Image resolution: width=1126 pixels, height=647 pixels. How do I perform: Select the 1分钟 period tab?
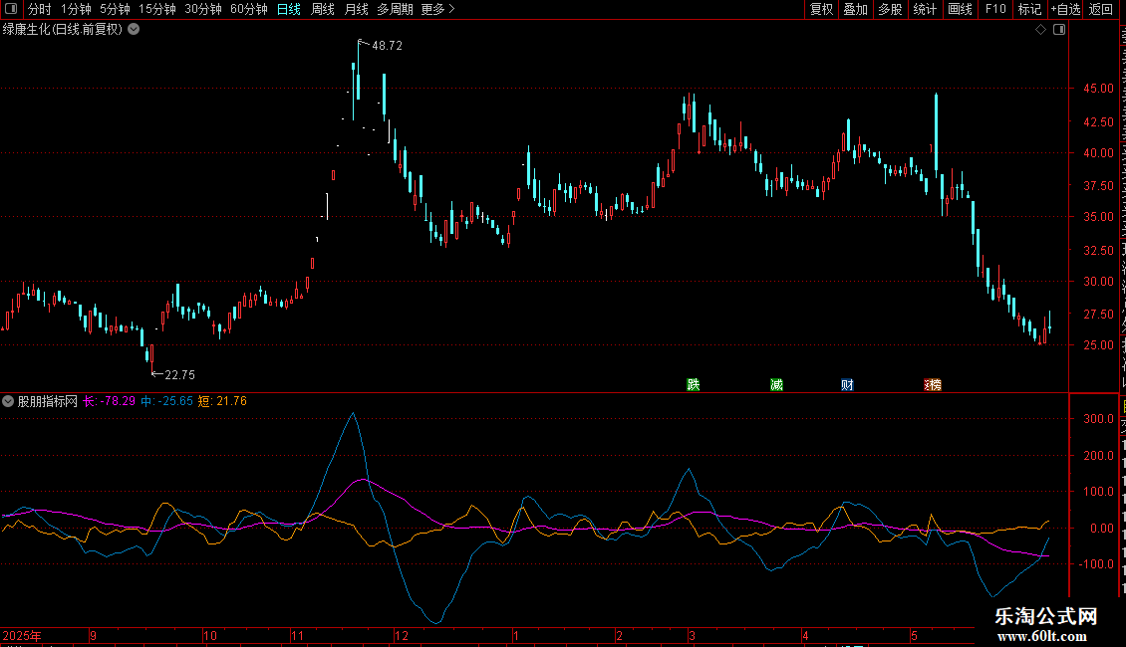tap(76, 9)
